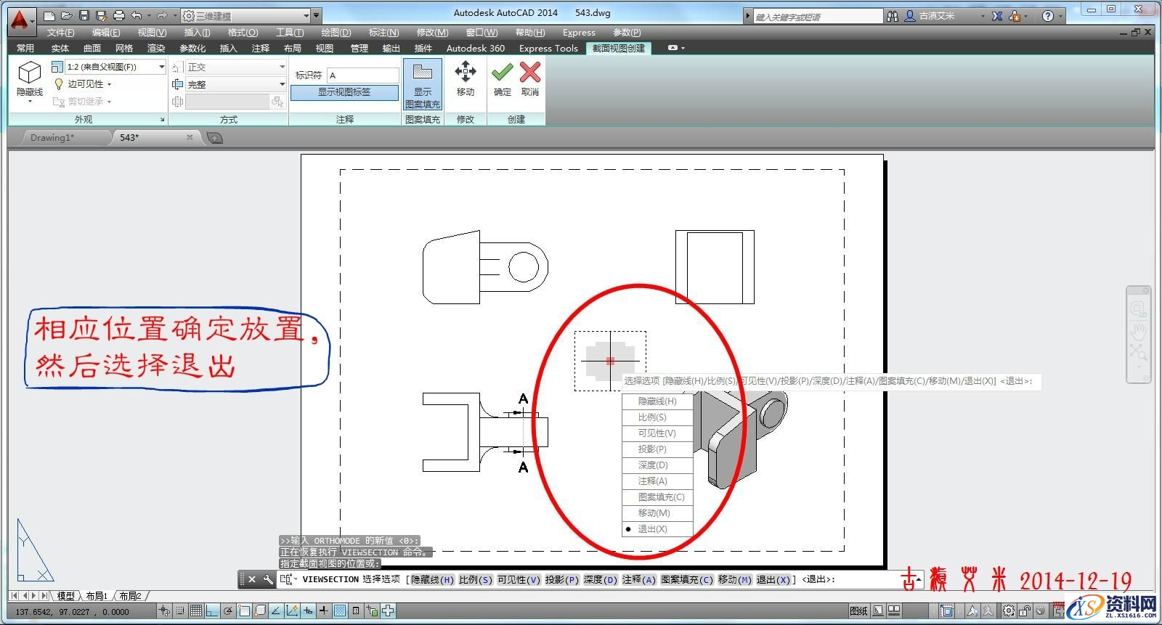This screenshot has height=625, width=1162.
Task: Click the 标识符 input field
Action: (362, 75)
